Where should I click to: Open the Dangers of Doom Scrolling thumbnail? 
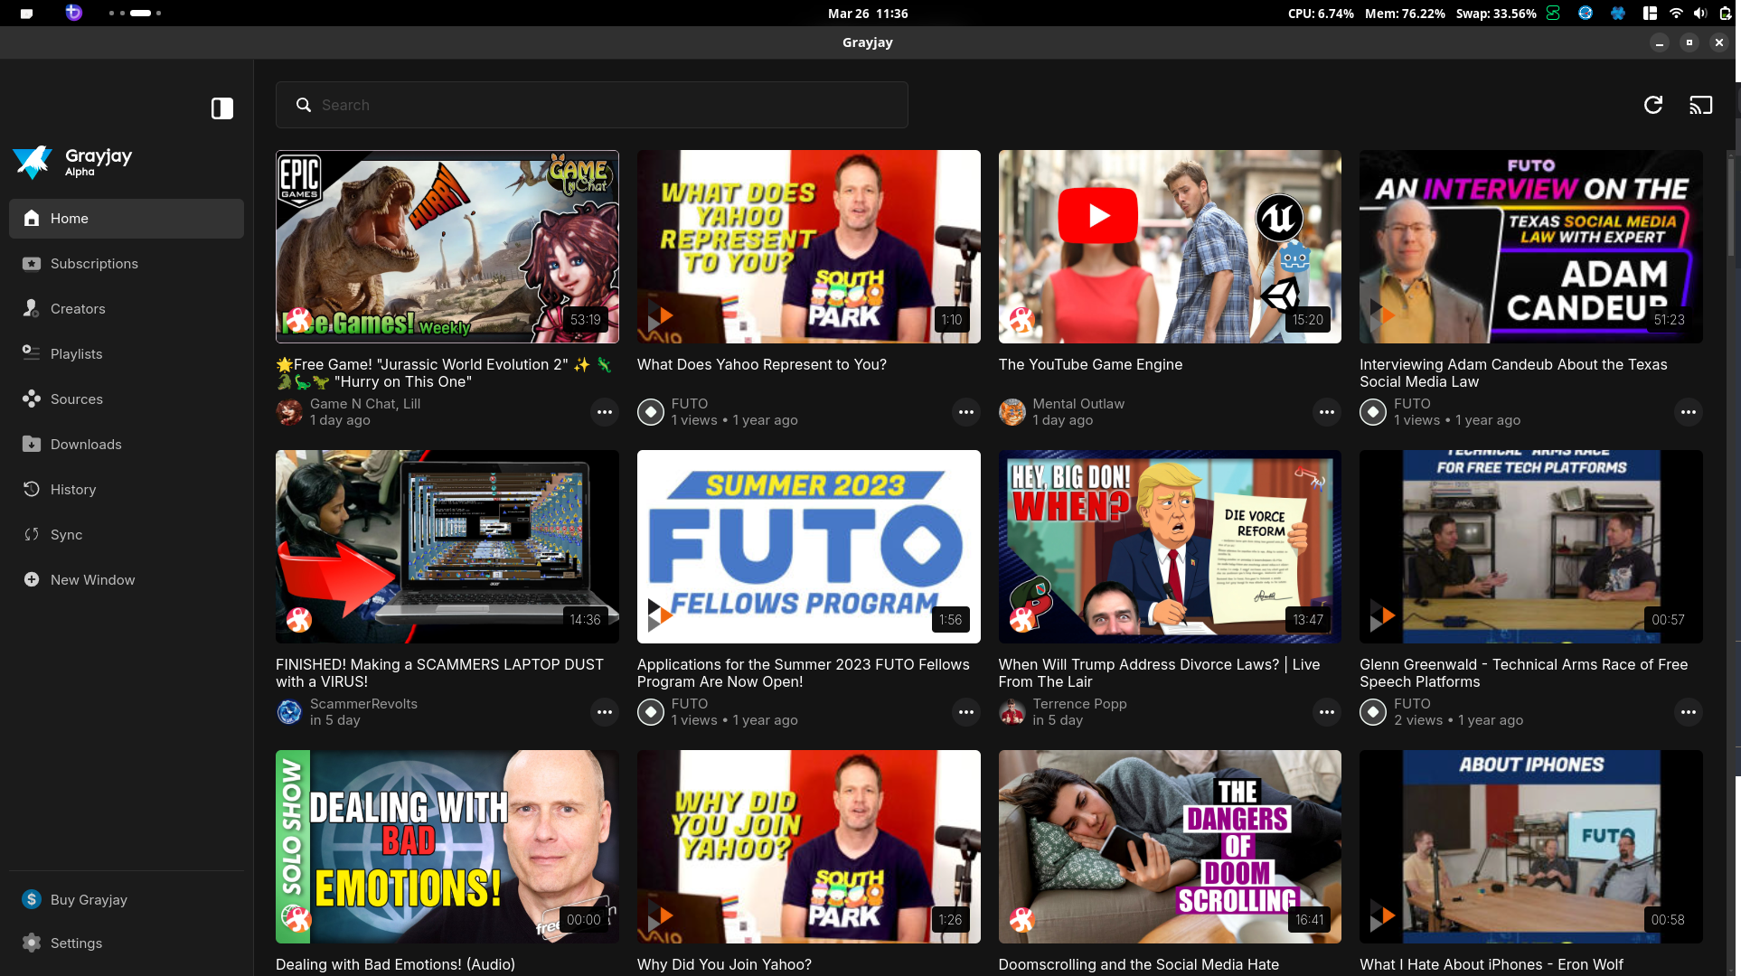click(x=1170, y=847)
